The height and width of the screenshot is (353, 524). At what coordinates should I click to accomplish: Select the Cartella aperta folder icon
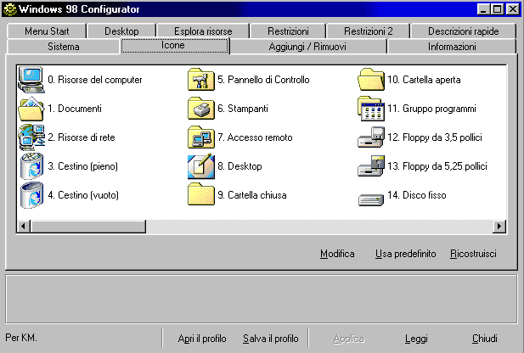coord(371,80)
